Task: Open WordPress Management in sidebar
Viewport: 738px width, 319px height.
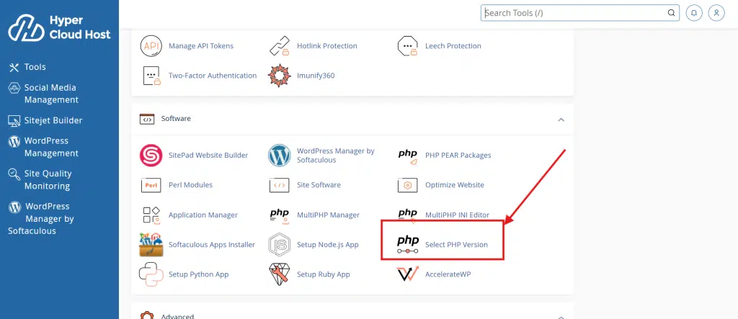Action: [x=43, y=148]
